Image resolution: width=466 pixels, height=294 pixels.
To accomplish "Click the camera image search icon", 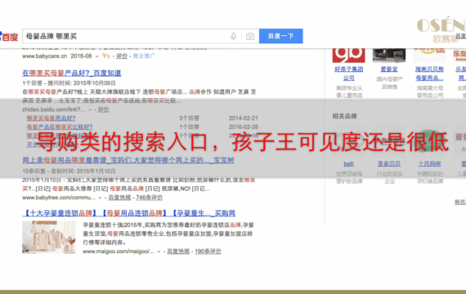I will click(250, 36).
